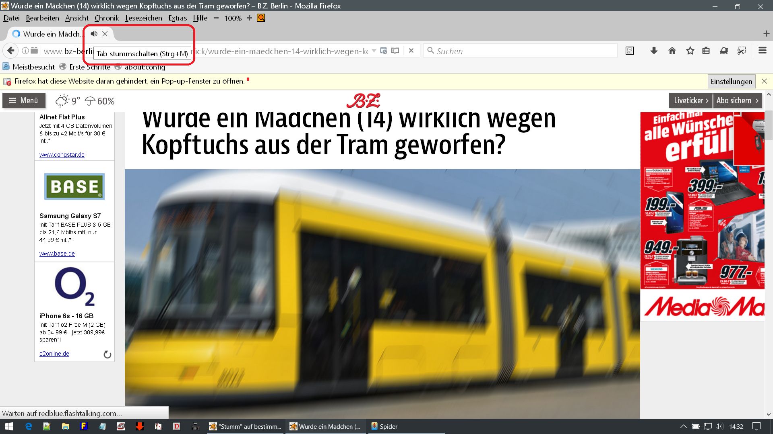Open Chronik menu

point(107,18)
